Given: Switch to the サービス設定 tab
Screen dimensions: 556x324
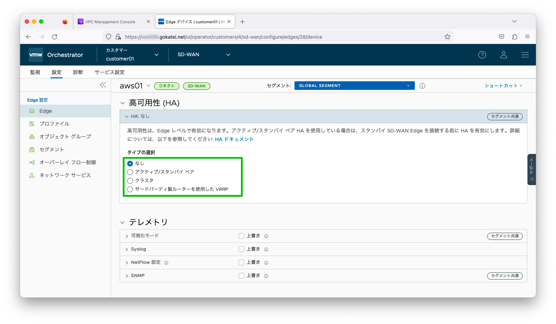Looking at the screenshot, I should (x=110, y=72).
